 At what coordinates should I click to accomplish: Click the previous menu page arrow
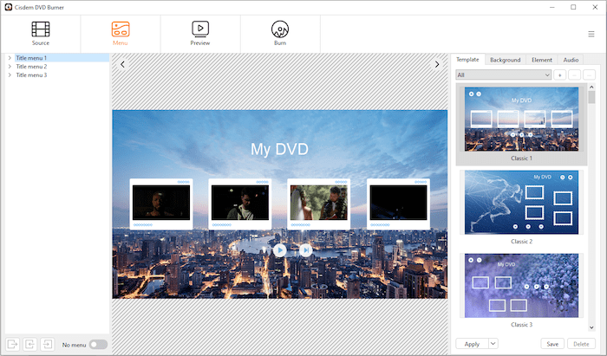(x=123, y=64)
